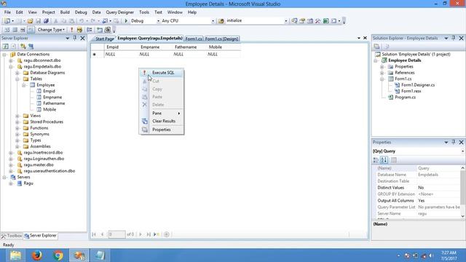This screenshot has width=466, height=262.
Task: Click Distinct Values property value No
Action: pos(438,188)
